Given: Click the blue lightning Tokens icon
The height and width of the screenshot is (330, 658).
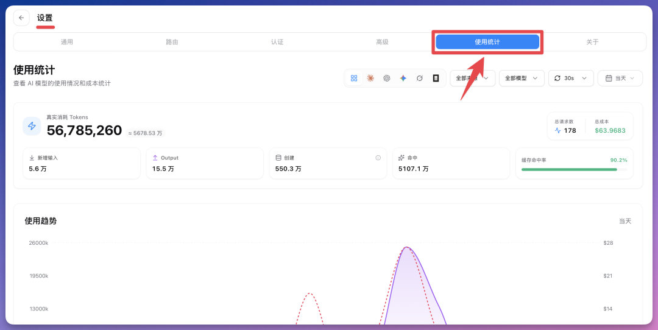Looking at the screenshot, I should click(32, 126).
